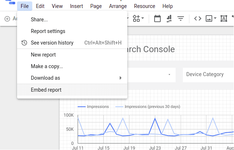Image resolution: width=234 pixels, height=150 pixels.
Task: Select Embed report
Action: pyautogui.click(x=72, y=90)
